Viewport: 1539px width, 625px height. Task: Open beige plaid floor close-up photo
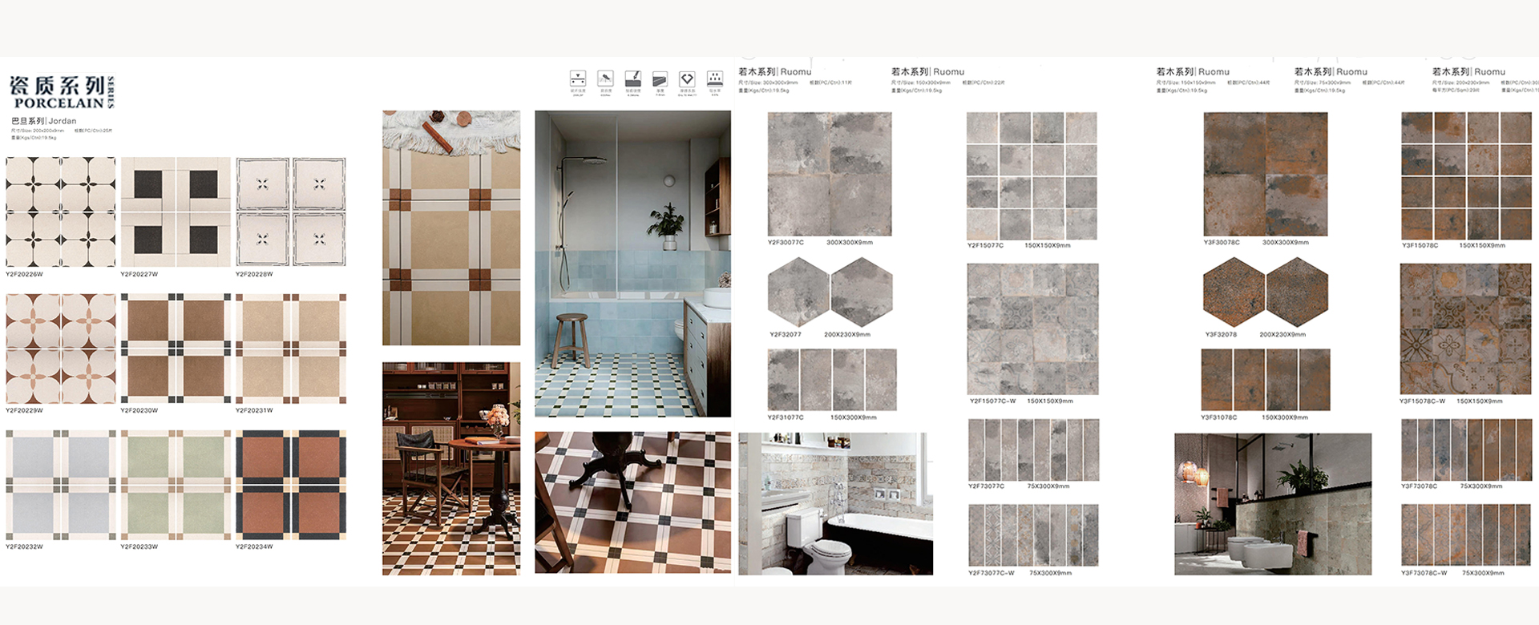point(451,228)
